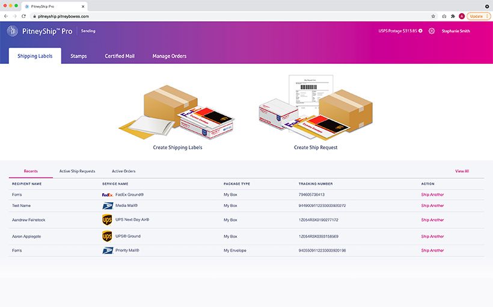Click the Create Shipping Labels package image

(x=177, y=113)
